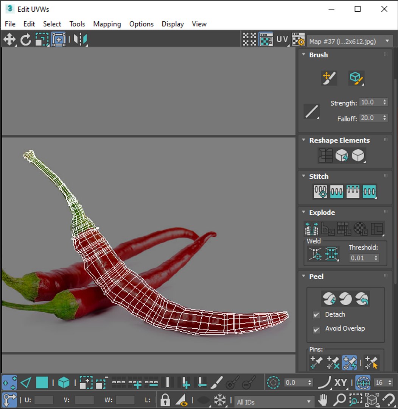Screen dimensions: 398x409
Task: Toggle Vertex sub-object mode
Action: coord(9,382)
